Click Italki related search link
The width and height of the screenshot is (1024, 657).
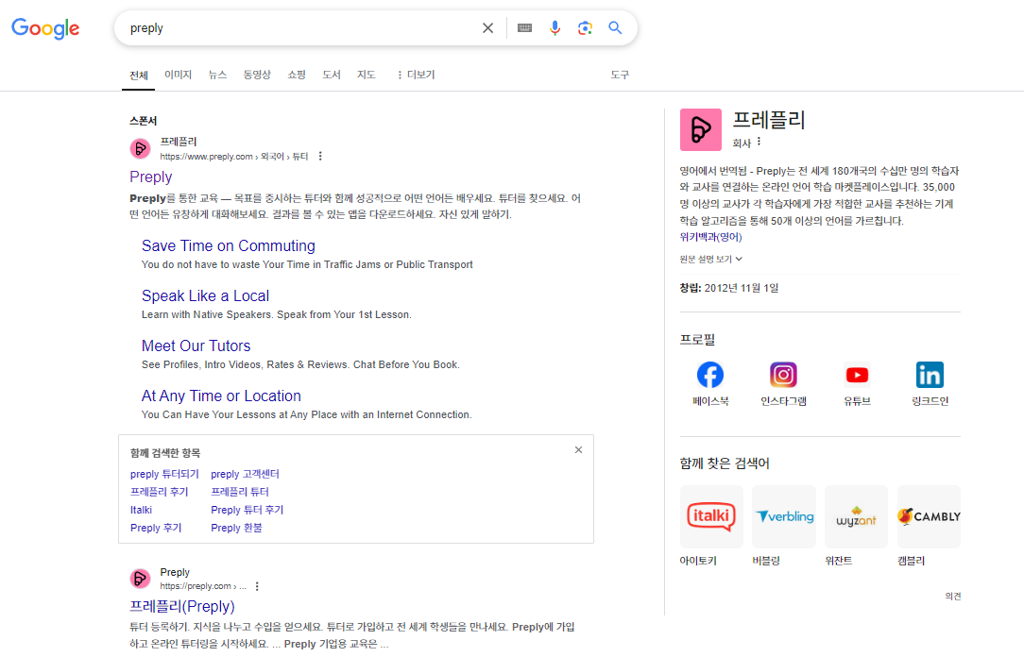[141, 510]
